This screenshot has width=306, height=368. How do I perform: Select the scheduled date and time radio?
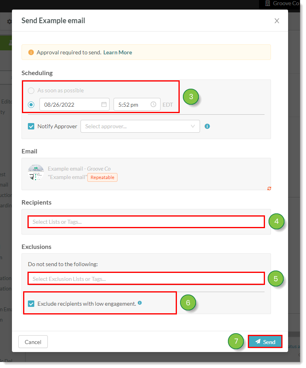point(31,105)
